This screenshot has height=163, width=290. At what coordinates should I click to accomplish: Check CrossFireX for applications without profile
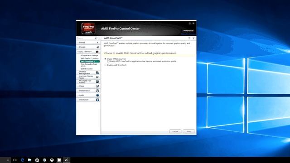click(x=108, y=61)
